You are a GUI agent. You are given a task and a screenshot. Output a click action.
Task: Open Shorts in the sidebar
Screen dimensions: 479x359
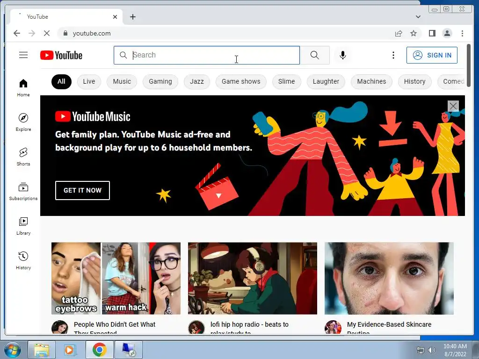tap(23, 157)
